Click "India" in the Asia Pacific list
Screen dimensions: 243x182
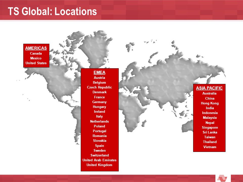pyautogui.click(x=210, y=108)
